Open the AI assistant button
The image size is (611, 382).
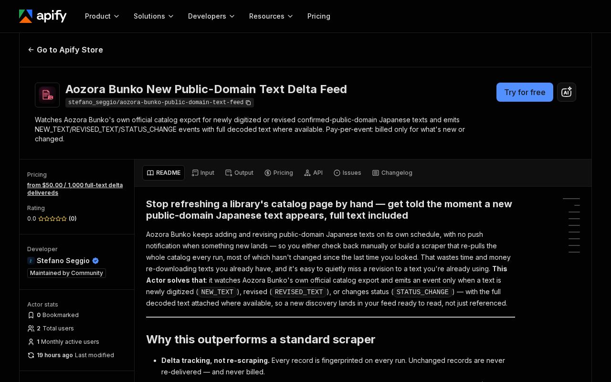tap(567, 92)
